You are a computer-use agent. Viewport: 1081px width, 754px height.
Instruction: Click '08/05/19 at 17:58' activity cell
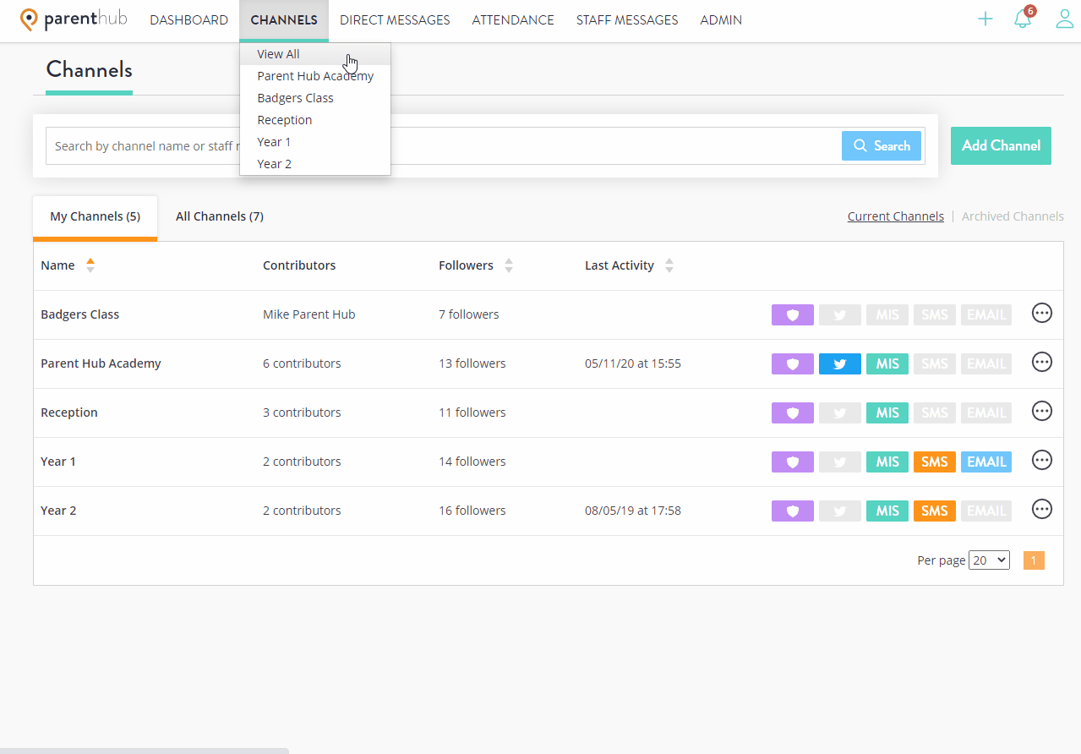click(x=633, y=511)
